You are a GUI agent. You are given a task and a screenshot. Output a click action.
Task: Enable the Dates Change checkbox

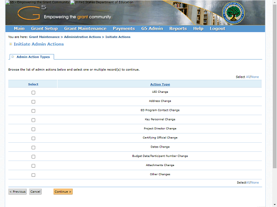[33, 147]
